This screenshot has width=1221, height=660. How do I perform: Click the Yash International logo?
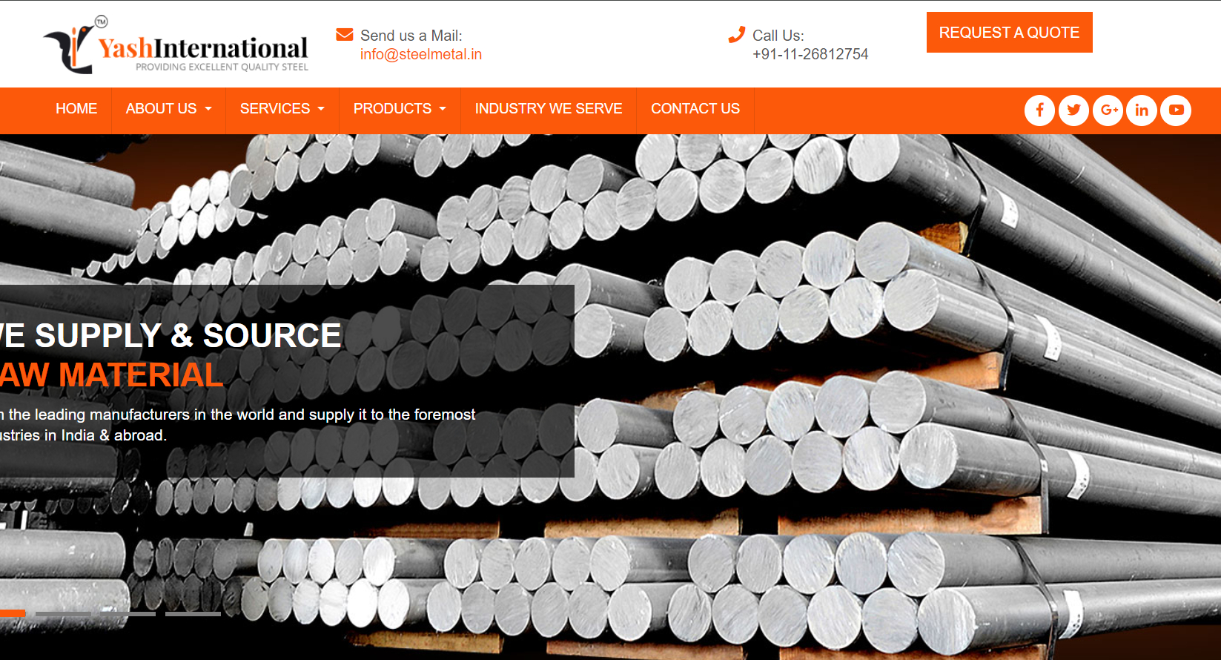click(x=176, y=46)
